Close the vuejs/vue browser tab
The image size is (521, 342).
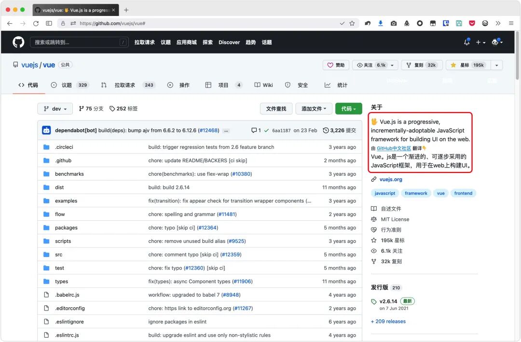[x=113, y=10]
